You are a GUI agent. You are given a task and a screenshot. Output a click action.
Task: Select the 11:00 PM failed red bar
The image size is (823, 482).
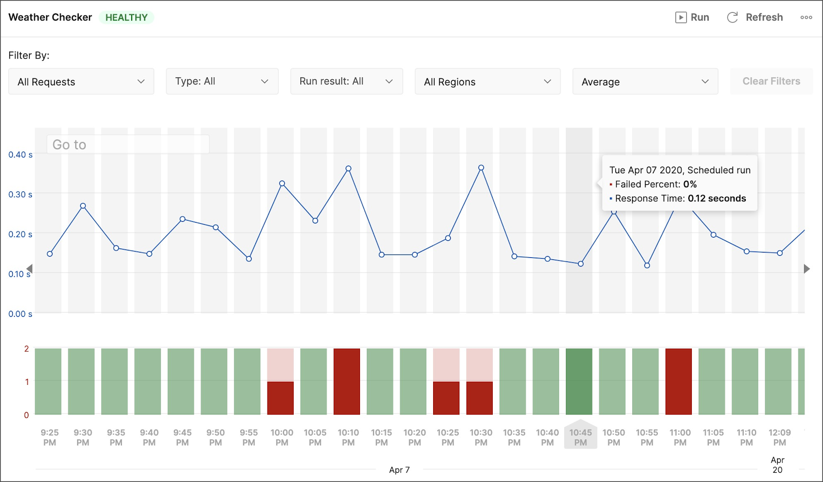point(678,382)
